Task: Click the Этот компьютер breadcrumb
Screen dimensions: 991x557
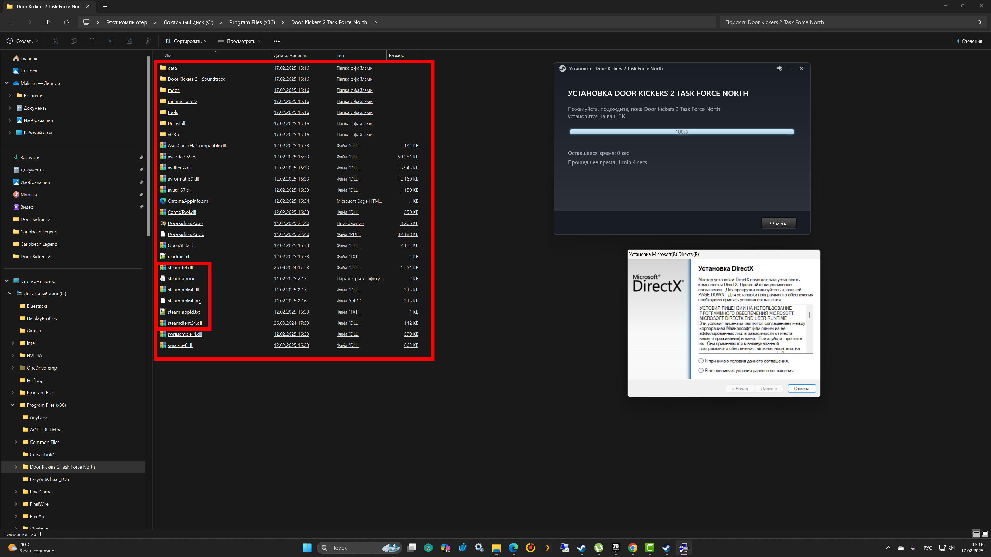Action: pos(126,22)
